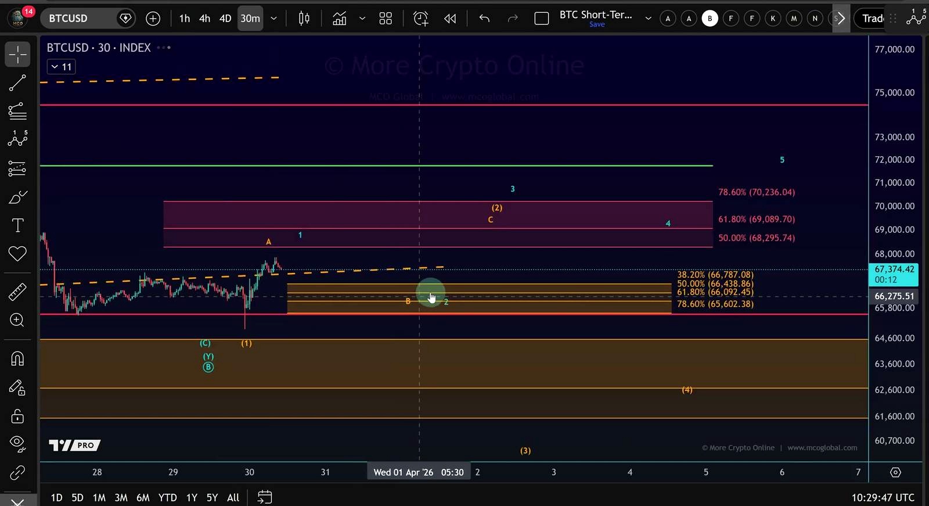Screen dimensions: 929x506
Task: Select the trend line drawing tool
Action: tap(17, 83)
